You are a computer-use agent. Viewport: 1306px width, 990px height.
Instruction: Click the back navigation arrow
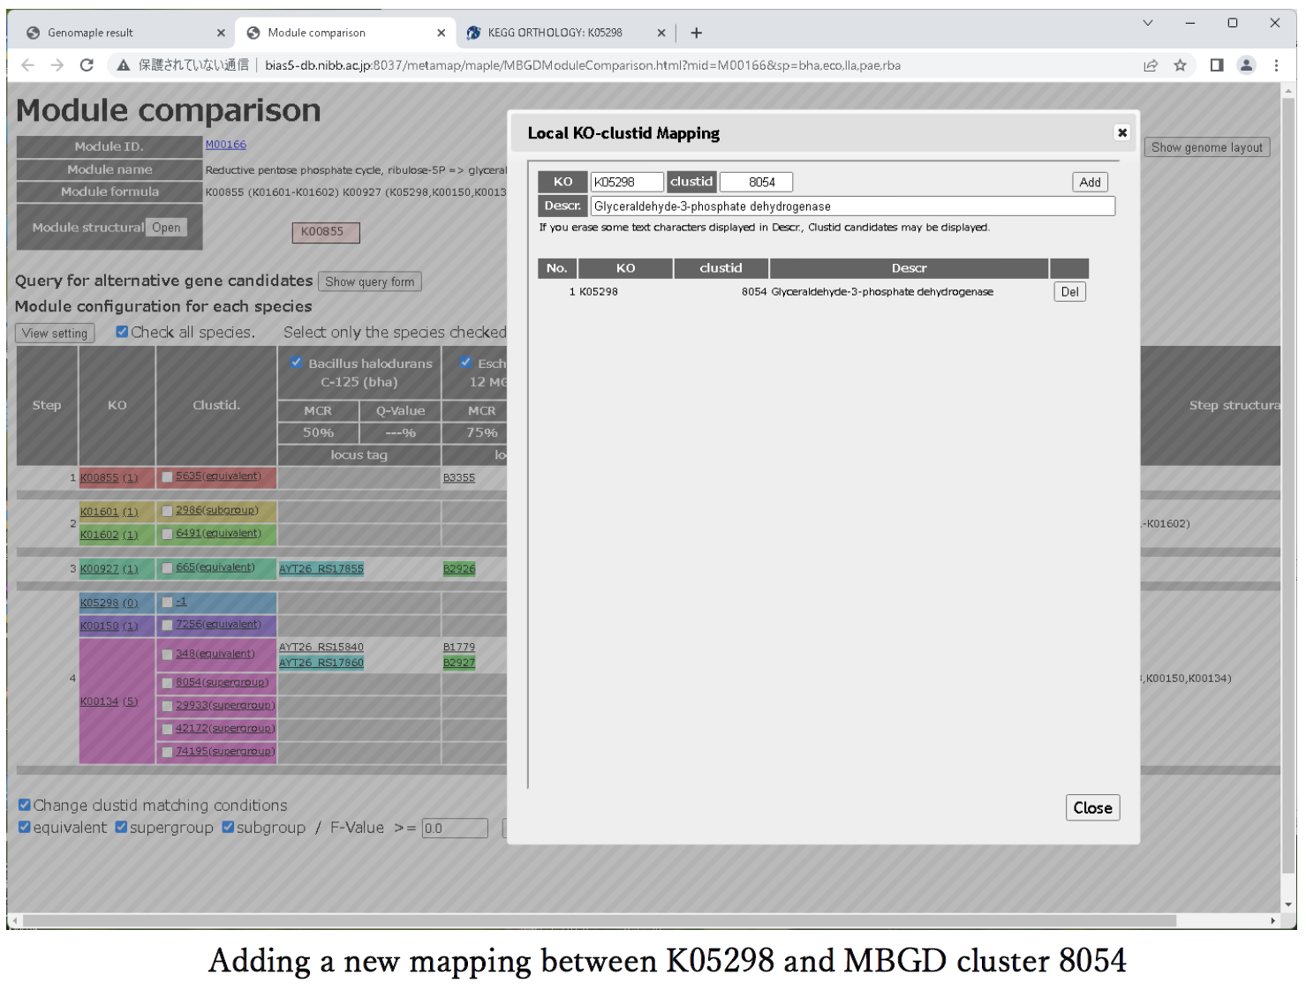27,65
